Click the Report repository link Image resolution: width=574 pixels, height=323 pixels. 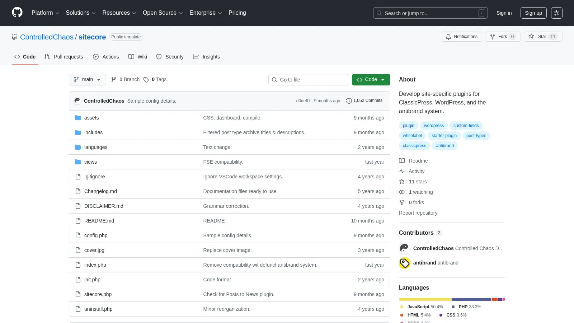(x=418, y=213)
